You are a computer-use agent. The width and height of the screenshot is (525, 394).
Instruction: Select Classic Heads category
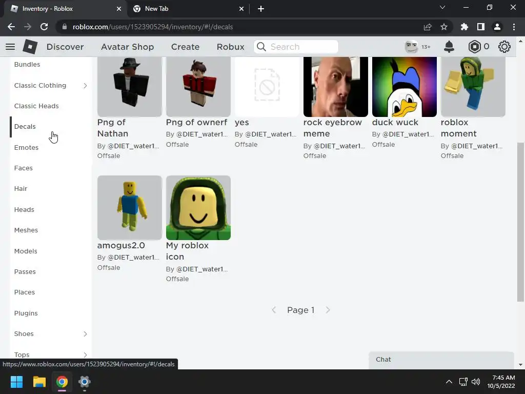[36, 106]
